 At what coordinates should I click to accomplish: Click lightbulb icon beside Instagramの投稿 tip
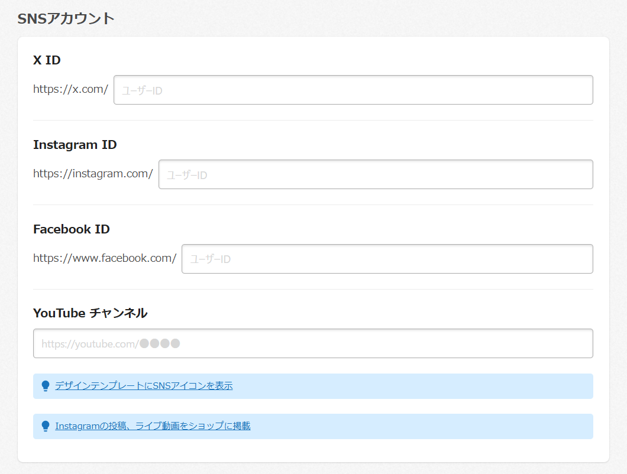[x=46, y=426]
